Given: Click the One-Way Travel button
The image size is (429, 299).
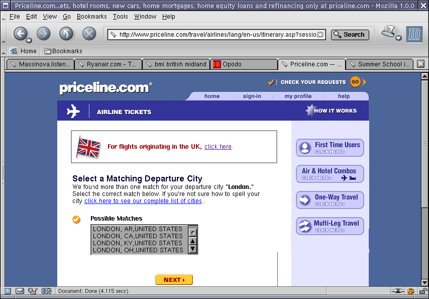Looking at the screenshot, I should point(330,200).
